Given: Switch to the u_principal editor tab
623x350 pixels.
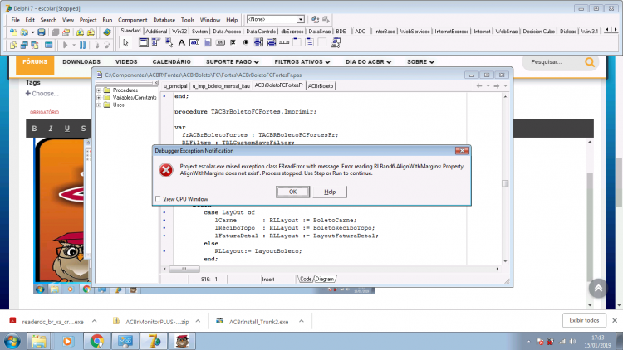Looking at the screenshot, I should pos(174,85).
